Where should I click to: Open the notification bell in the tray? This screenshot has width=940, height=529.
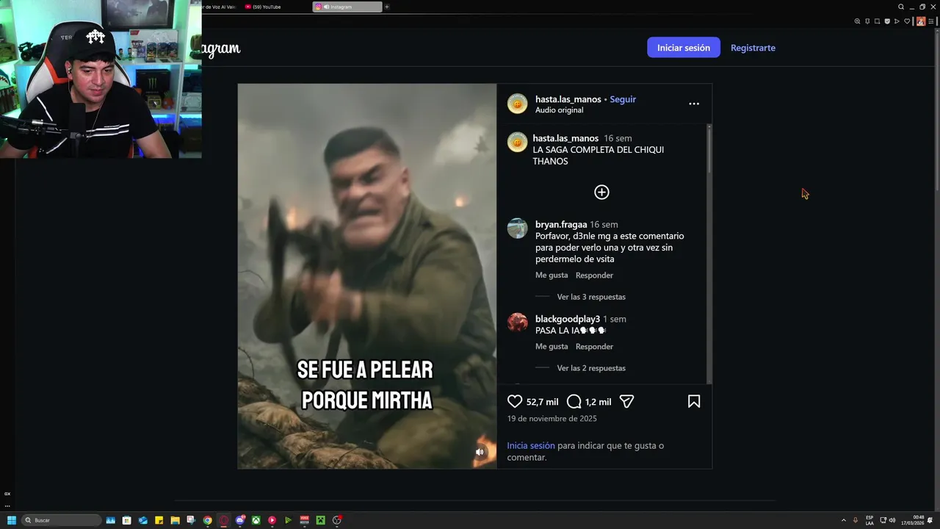tap(930, 520)
